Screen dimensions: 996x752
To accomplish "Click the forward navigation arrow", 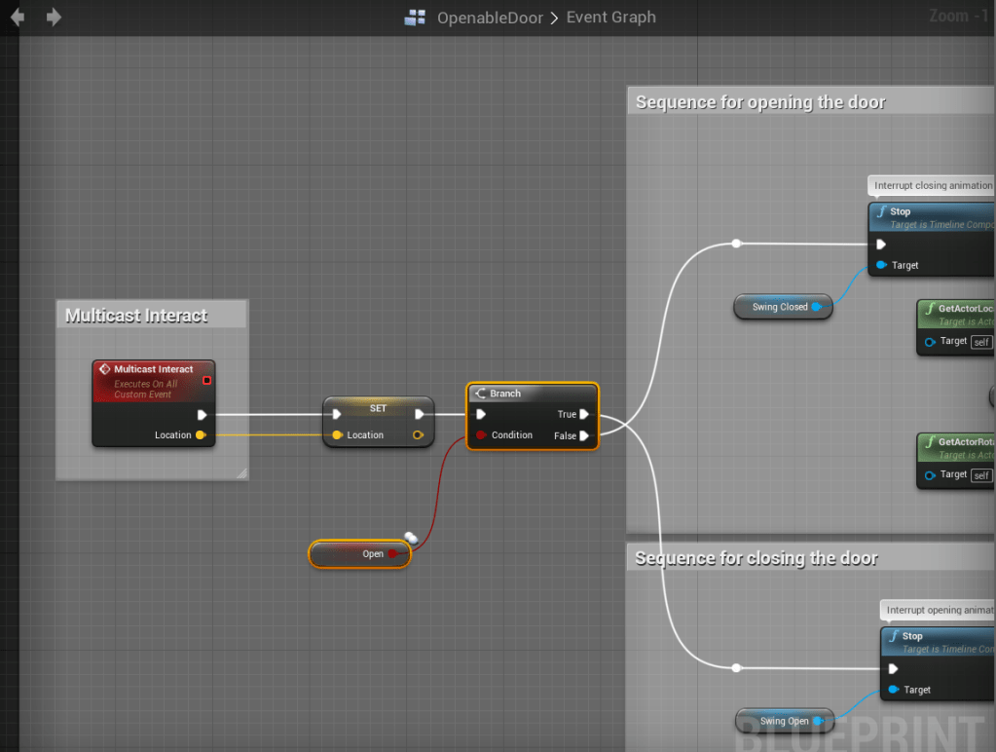I will click(54, 18).
